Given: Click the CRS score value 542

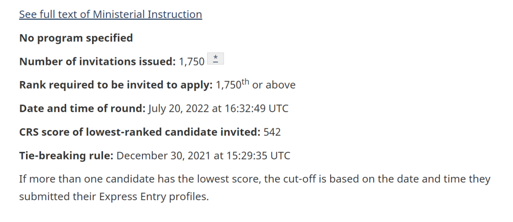Looking at the screenshot, I should [272, 132].
